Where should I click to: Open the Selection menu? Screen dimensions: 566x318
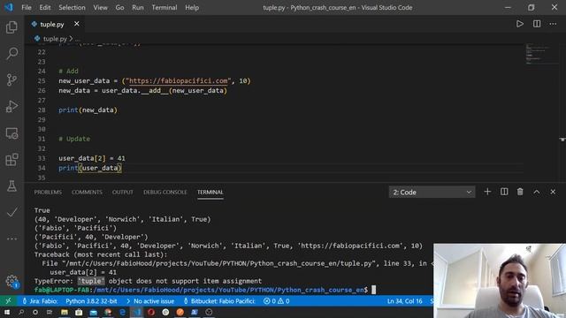click(x=72, y=8)
